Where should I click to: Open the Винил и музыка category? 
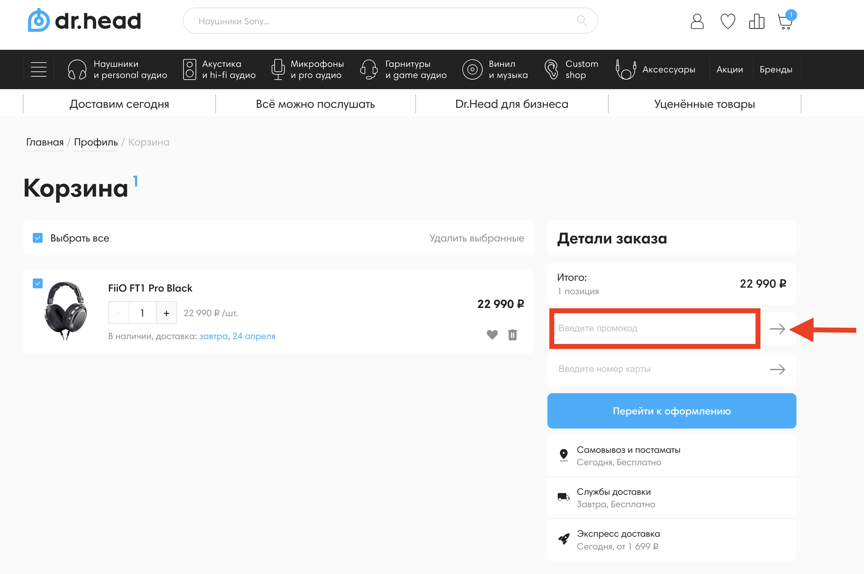(x=495, y=70)
